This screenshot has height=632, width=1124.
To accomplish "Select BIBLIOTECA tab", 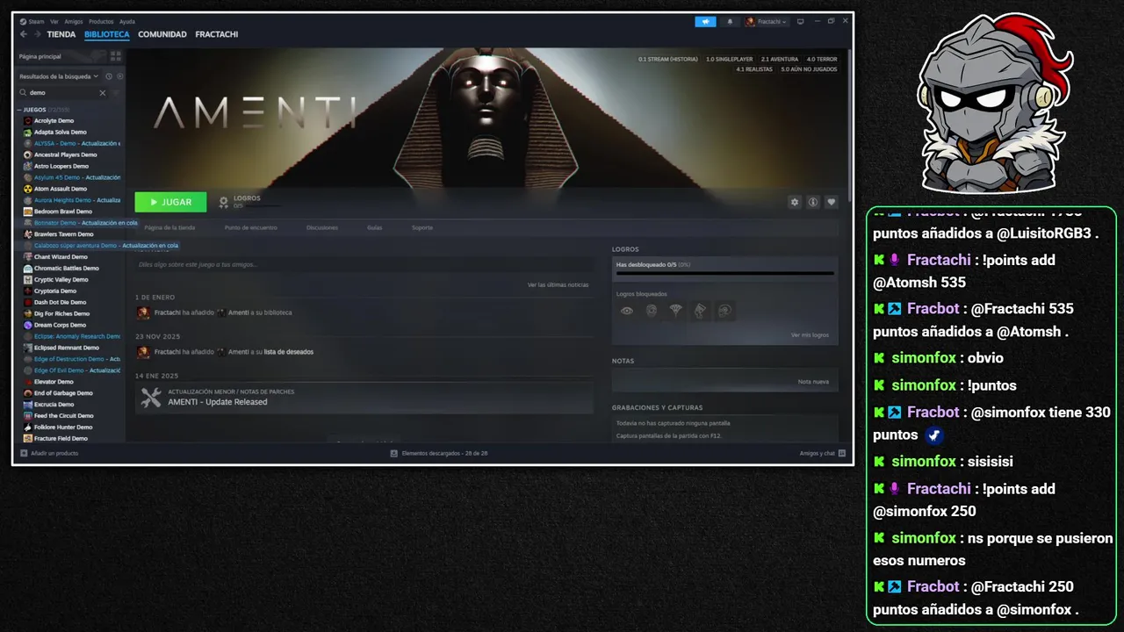I will tap(107, 34).
